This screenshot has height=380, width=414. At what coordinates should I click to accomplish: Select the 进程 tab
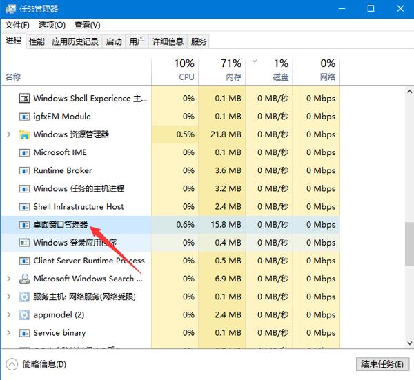(x=14, y=41)
